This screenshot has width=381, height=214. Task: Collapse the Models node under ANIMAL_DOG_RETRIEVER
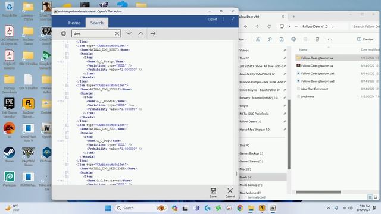(67, 172)
